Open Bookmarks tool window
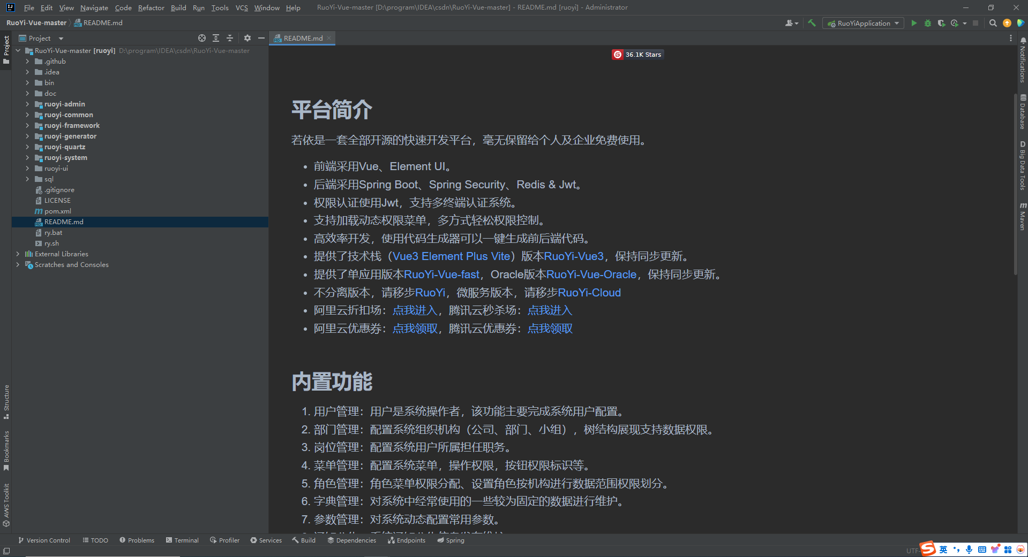 click(6, 451)
